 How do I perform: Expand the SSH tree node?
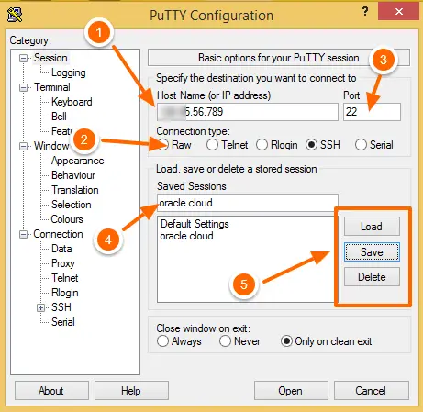(40, 307)
